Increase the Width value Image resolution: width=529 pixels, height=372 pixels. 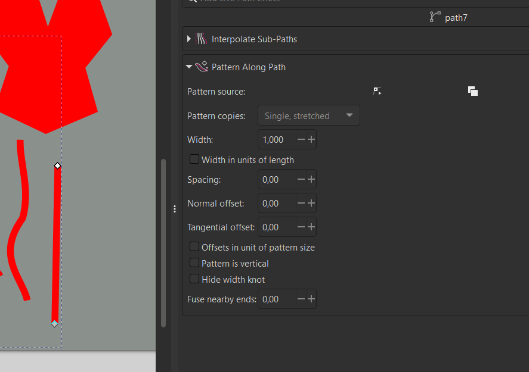[311, 139]
